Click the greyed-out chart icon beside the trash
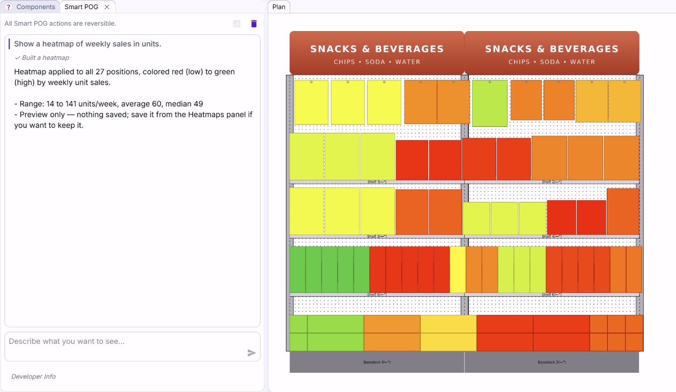 click(x=237, y=24)
